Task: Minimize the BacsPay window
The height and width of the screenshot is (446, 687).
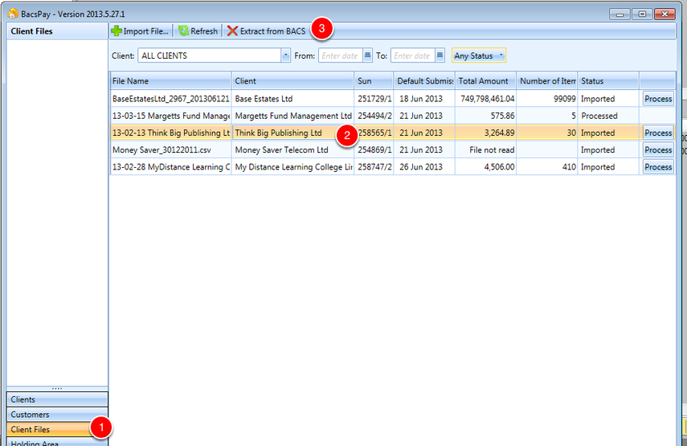Action: 620,14
